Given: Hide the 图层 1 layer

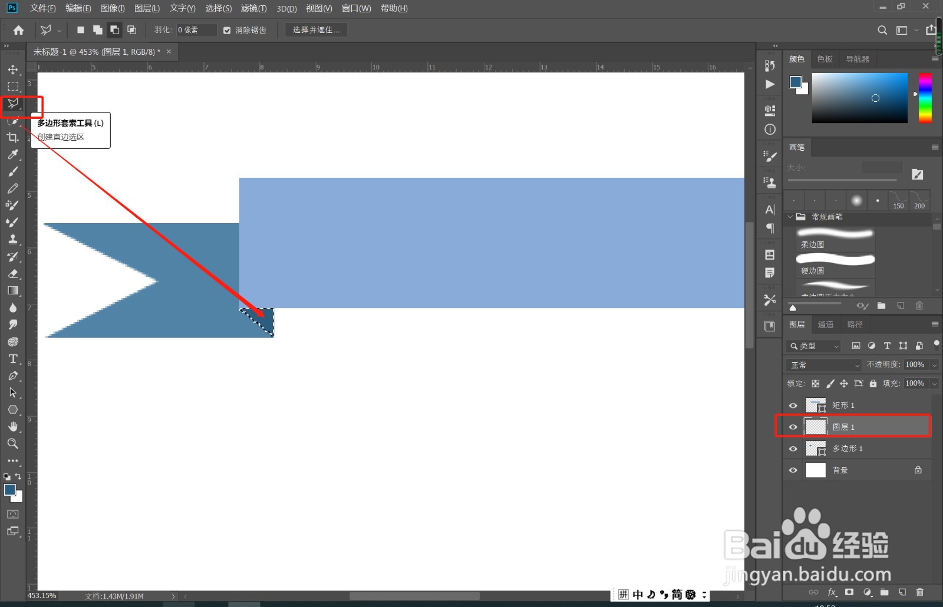Looking at the screenshot, I should [793, 427].
